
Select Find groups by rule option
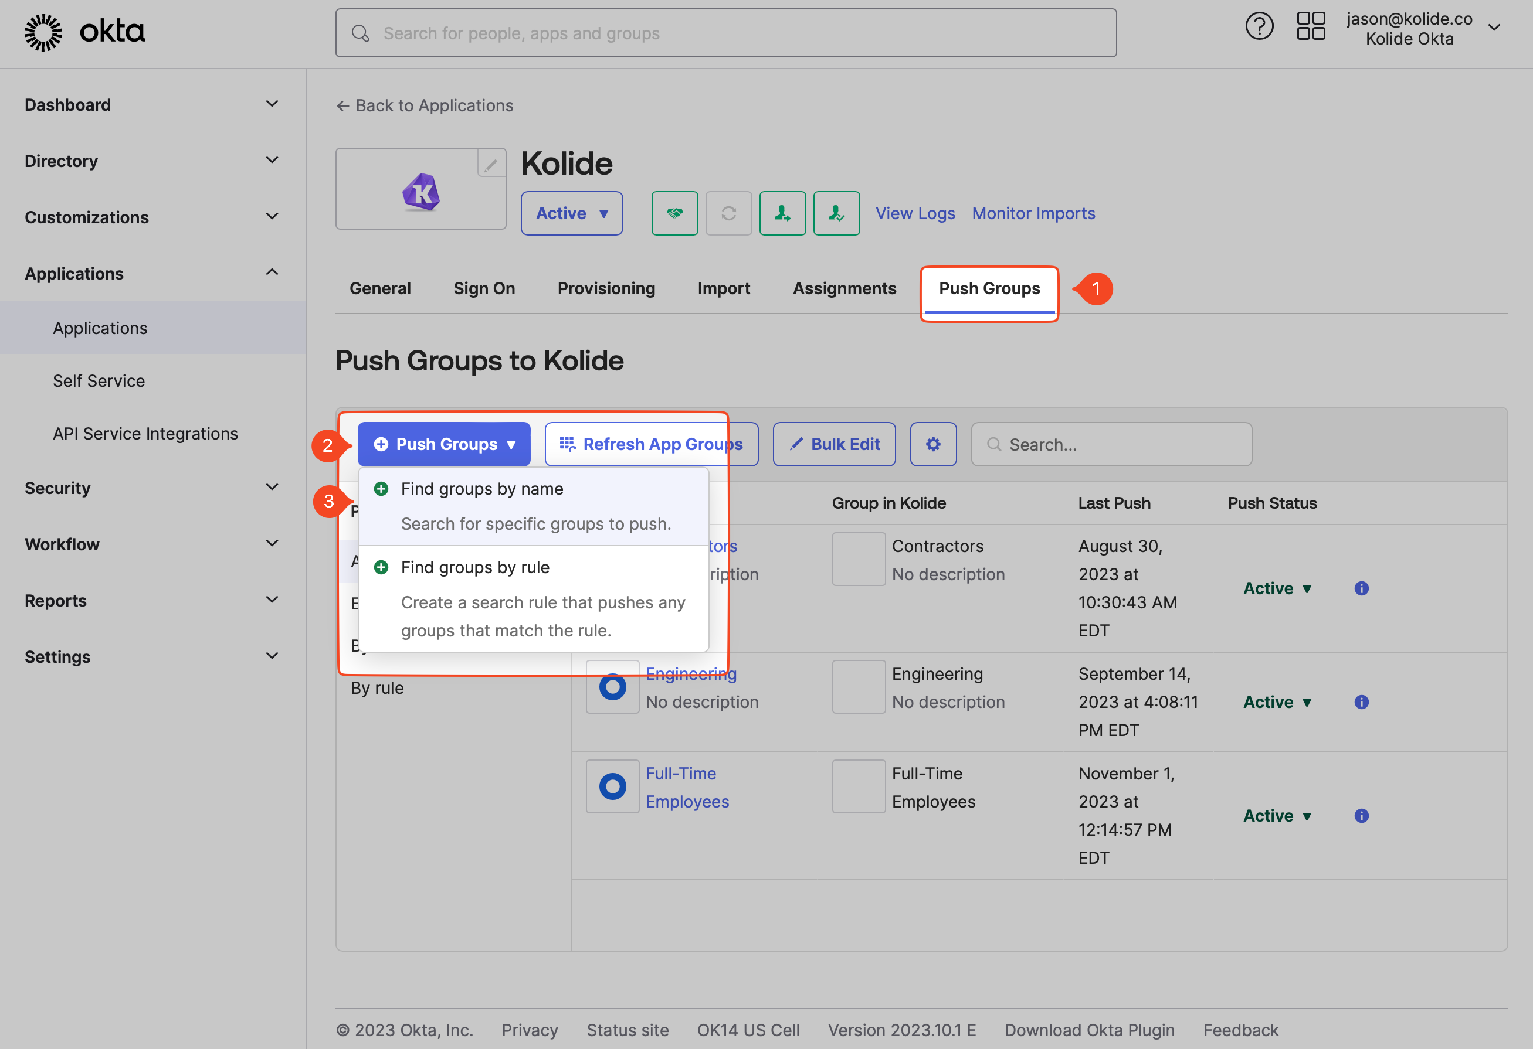pyautogui.click(x=475, y=568)
